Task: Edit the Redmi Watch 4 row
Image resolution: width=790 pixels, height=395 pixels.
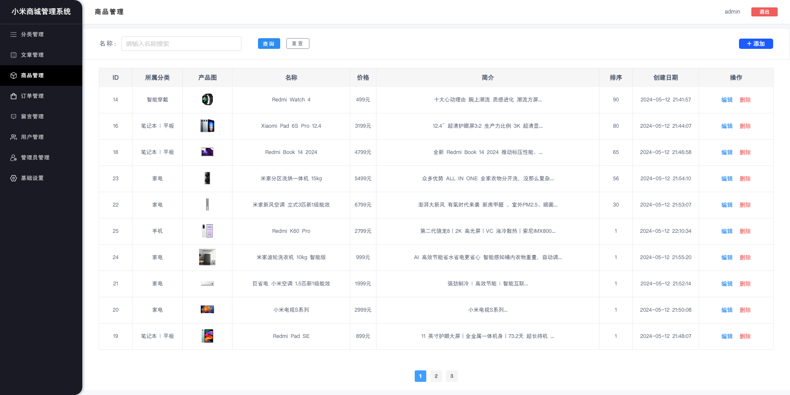Action: click(727, 100)
